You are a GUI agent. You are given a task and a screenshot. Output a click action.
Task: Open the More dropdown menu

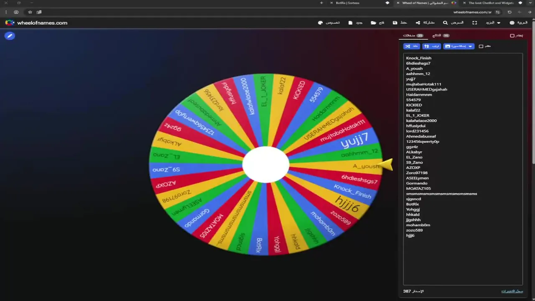(x=492, y=23)
